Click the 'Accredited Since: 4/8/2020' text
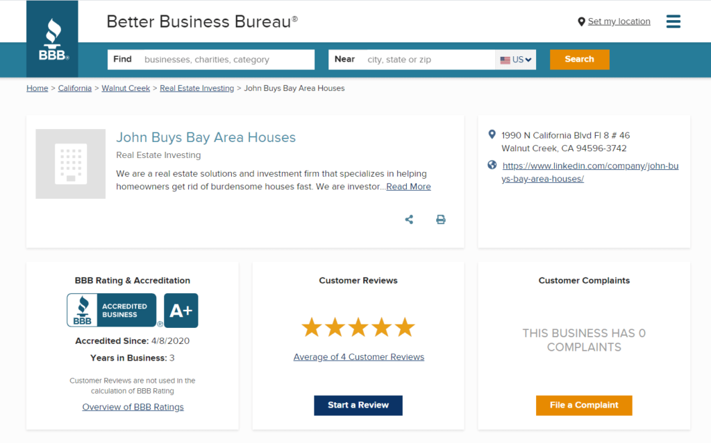Viewport: 711px width, 443px height. (133, 341)
